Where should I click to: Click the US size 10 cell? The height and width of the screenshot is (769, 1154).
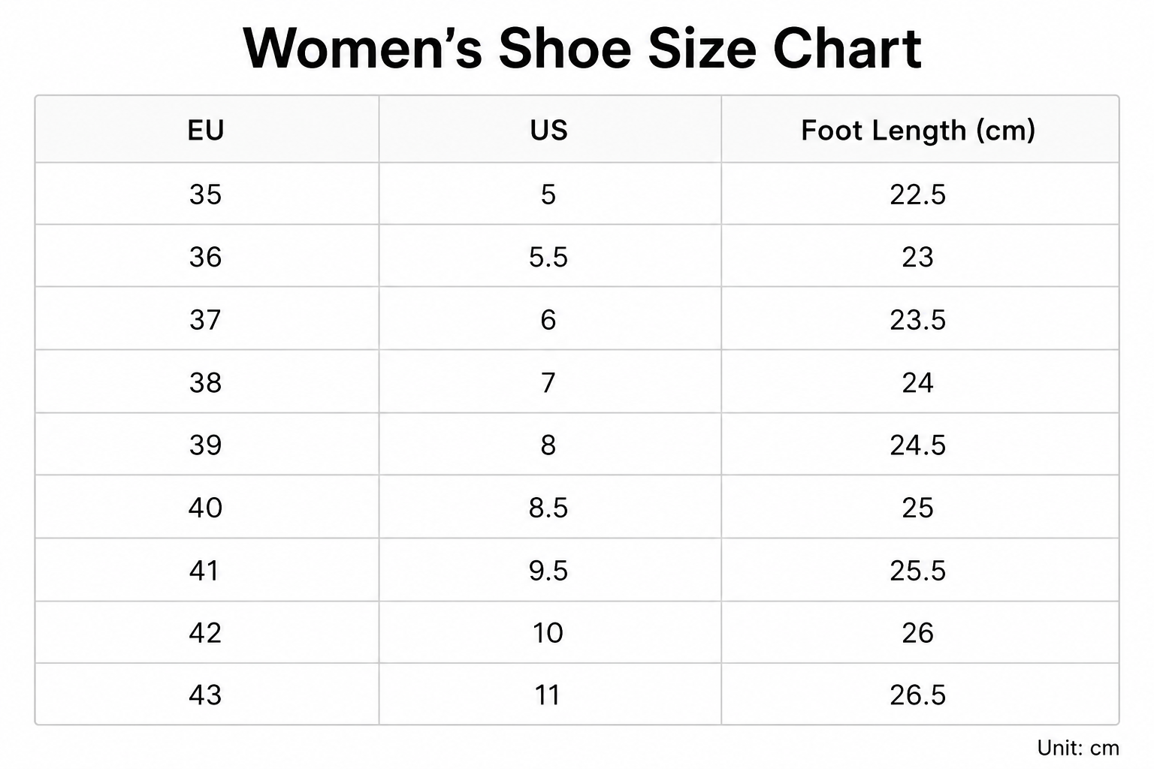[549, 632]
